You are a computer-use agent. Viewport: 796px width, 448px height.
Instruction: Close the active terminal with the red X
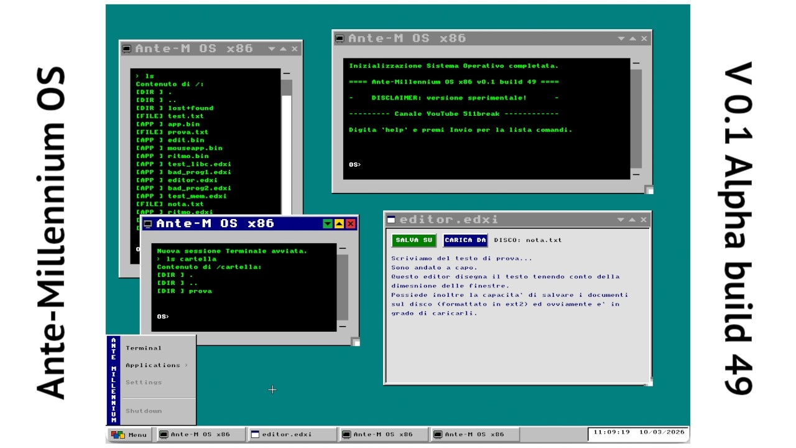click(x=350, y=224)
